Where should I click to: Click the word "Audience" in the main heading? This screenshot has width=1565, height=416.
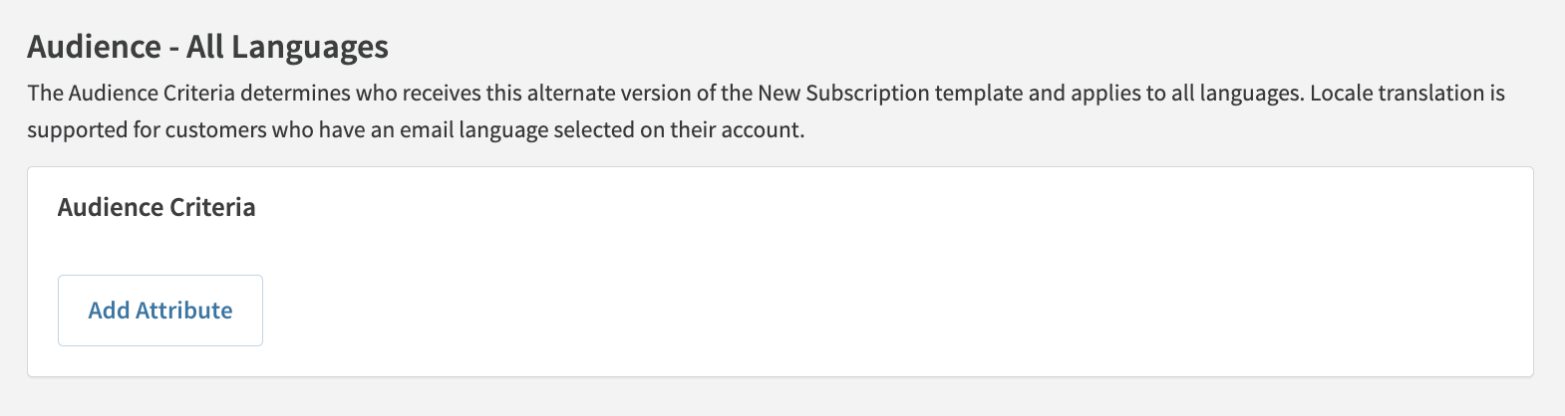pyautogui.click(x=94, y=47)
